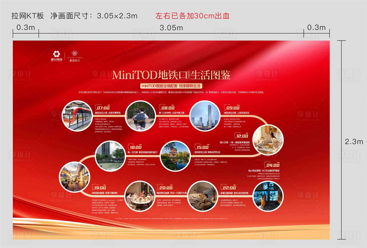The width and height of the screenshot is (367, 248).
Task: Click heading 晨起自在从容 出游无需慌张
Action: (108, 113)
